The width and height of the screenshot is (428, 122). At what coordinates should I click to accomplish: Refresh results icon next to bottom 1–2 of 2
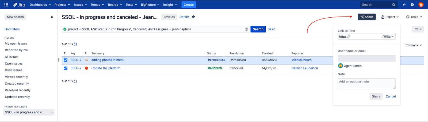[x=75, y=81]
